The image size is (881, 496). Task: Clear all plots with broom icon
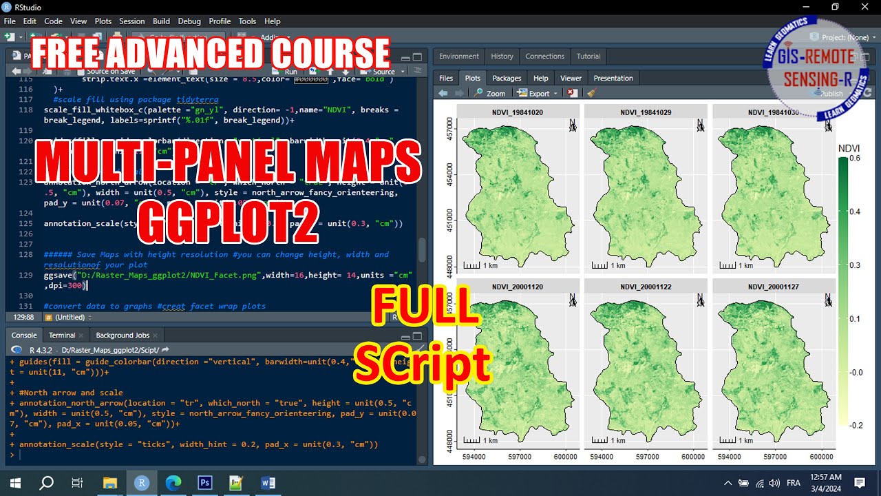point(591,93)
